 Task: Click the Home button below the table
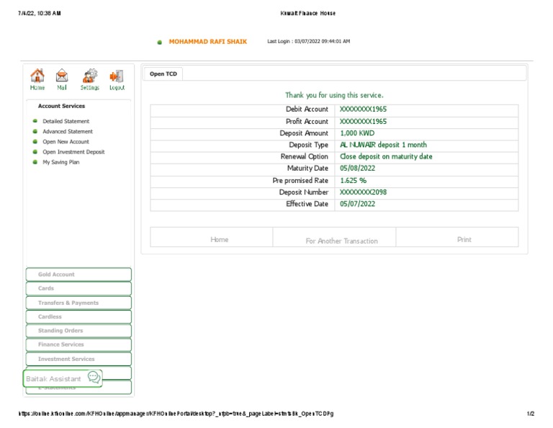[212, 237]
